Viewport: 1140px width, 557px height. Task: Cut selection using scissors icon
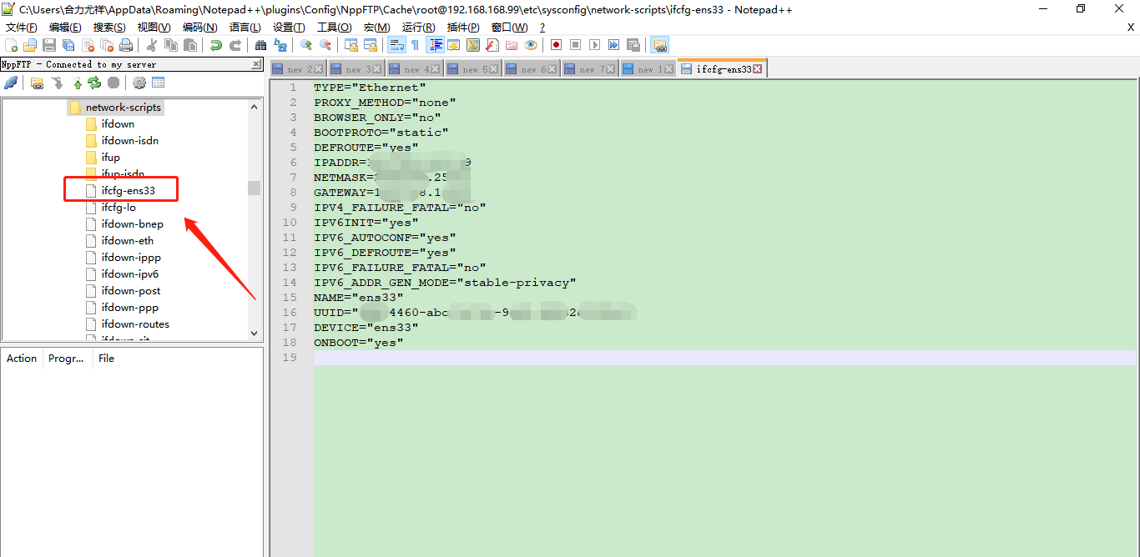point(151,45)
